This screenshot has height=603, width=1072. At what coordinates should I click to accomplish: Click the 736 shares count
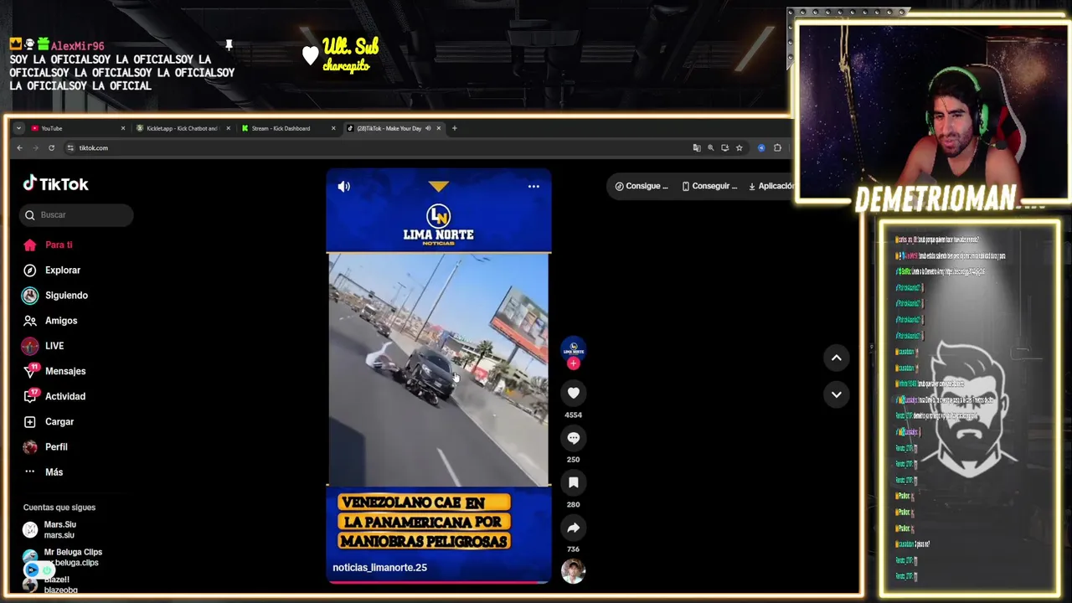(x=574, y=549)
